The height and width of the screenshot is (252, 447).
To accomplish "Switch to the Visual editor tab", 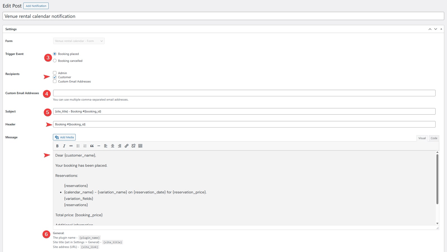I will [422, 138].
